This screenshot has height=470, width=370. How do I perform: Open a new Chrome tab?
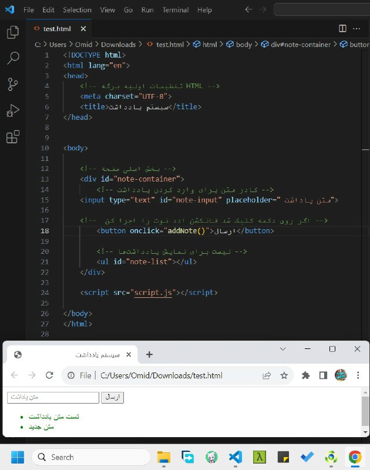(149, 355)
